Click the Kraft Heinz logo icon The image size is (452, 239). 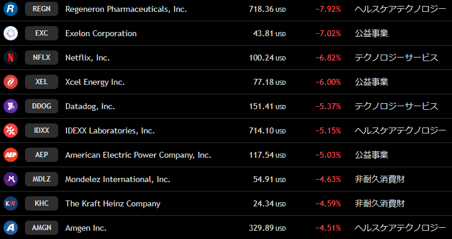pyautogui.click(x=11, y=203)
